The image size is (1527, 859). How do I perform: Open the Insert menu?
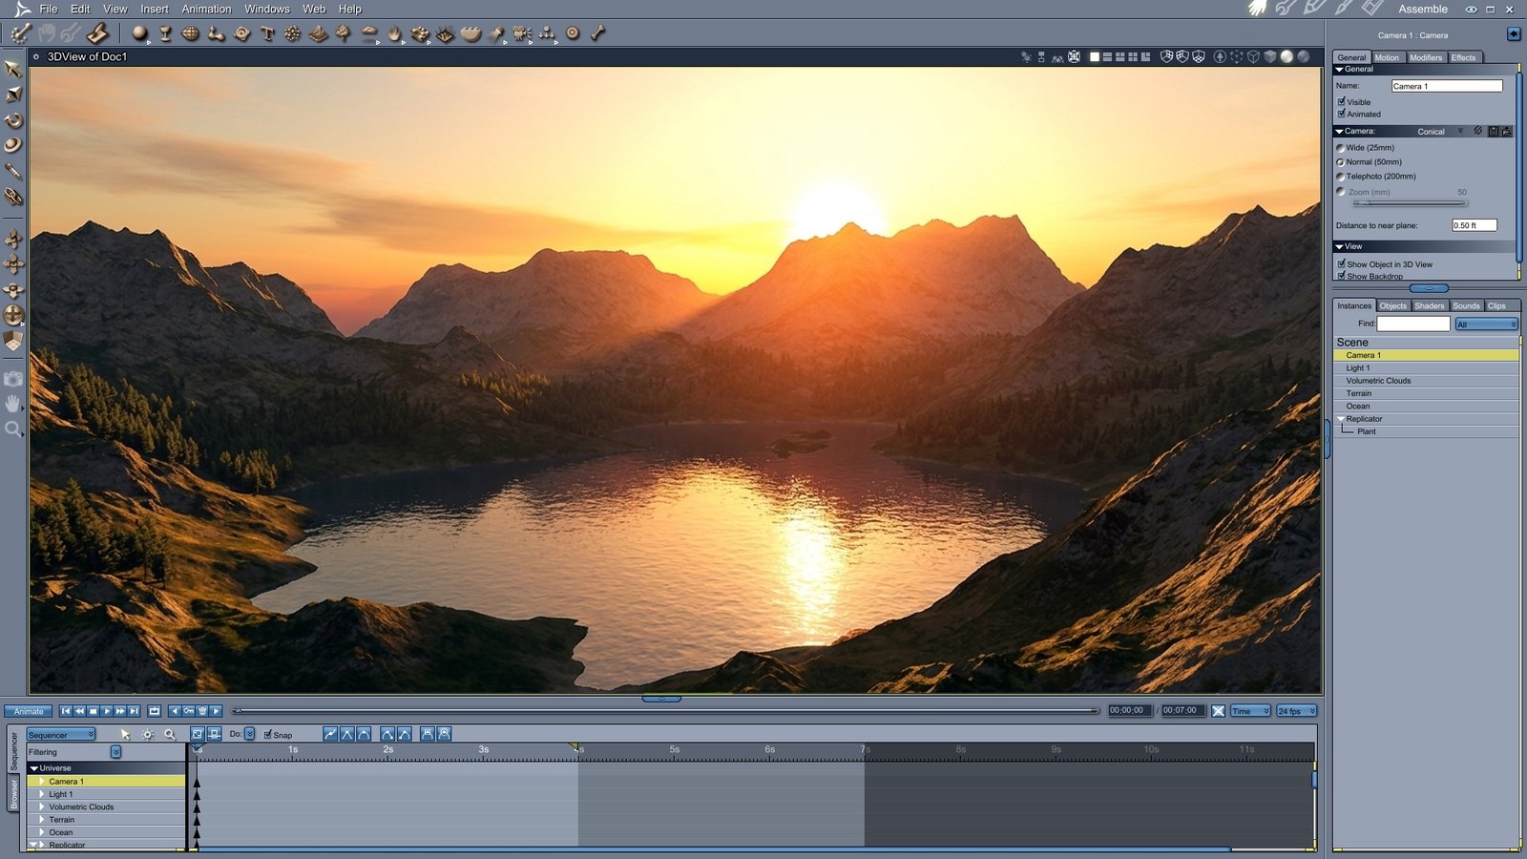155,9
